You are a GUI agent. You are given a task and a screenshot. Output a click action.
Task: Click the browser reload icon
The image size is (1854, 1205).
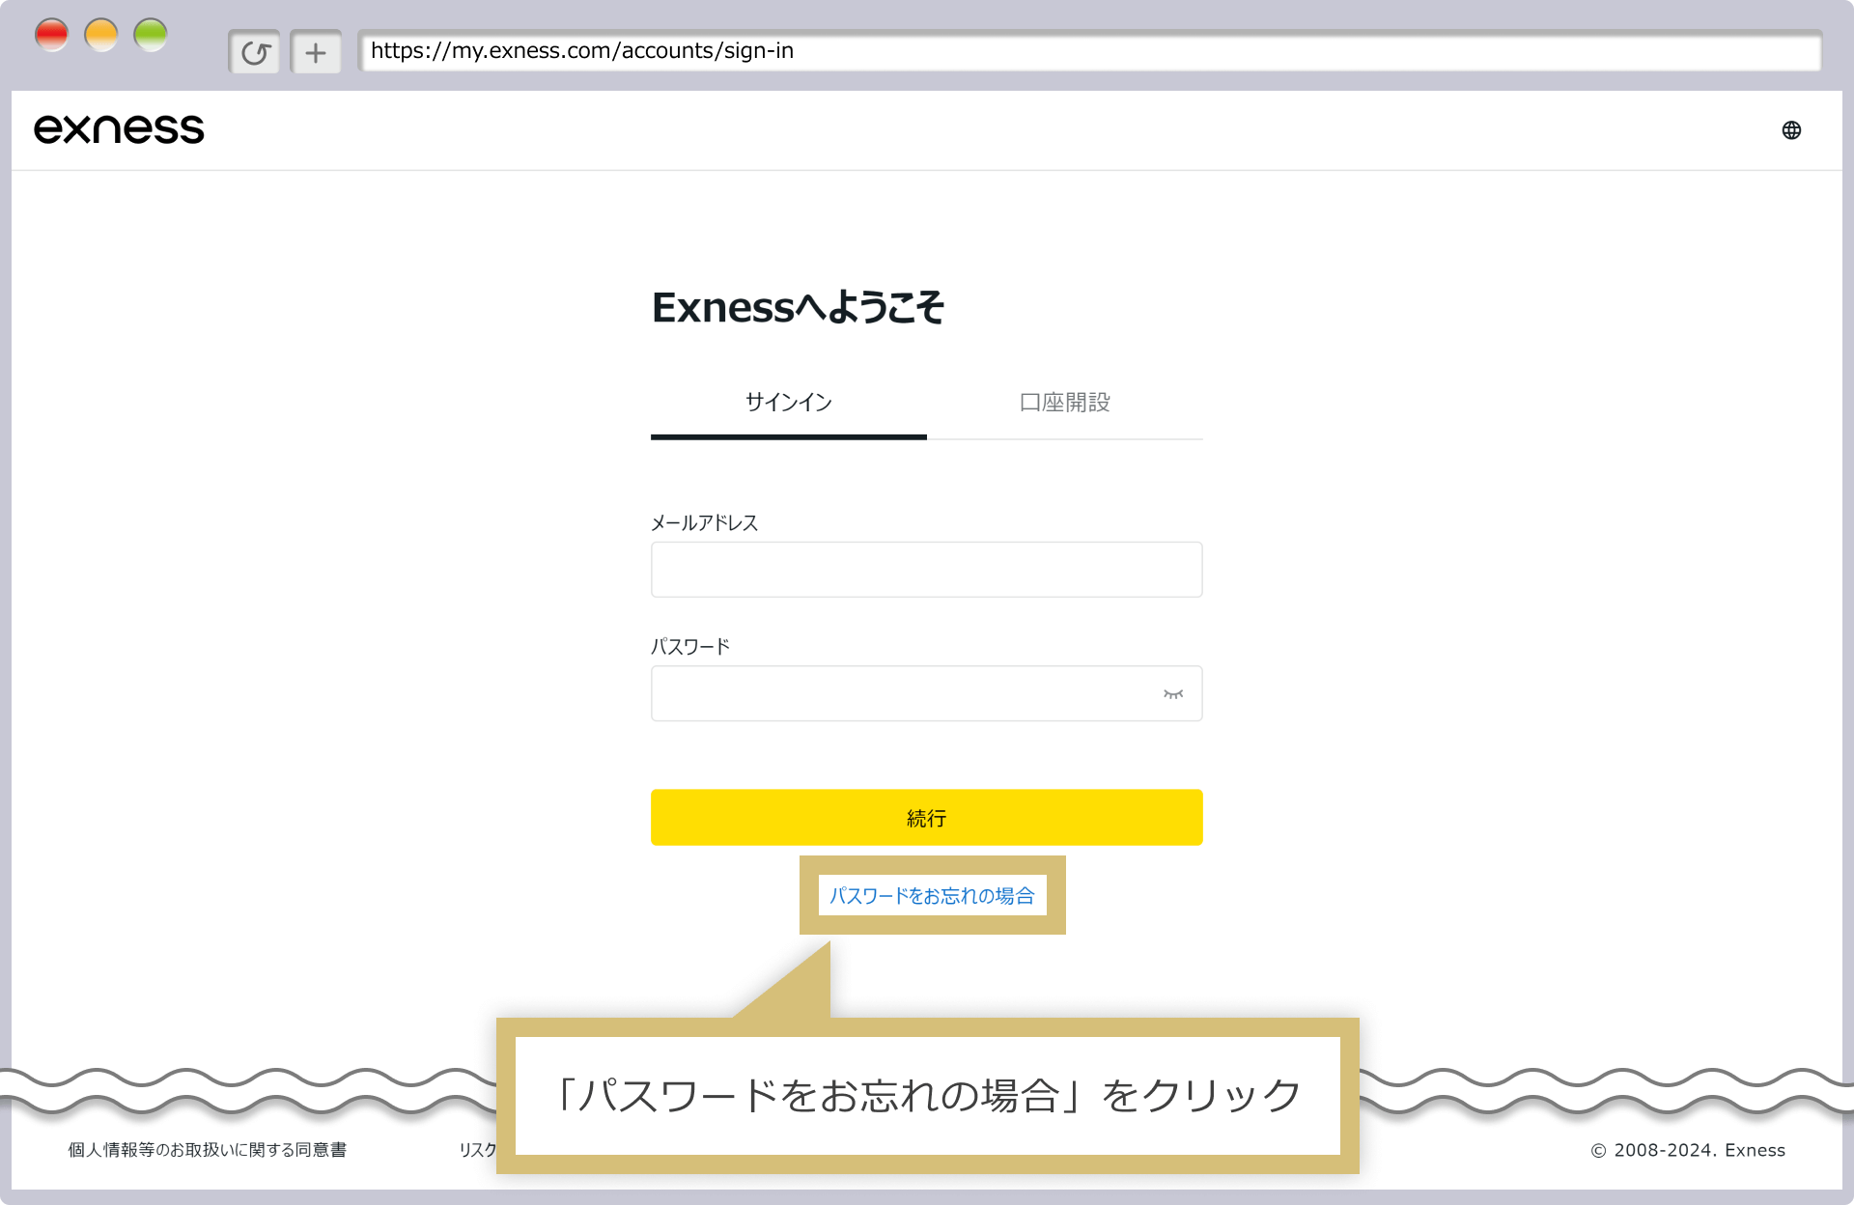(x=255, y=52)
